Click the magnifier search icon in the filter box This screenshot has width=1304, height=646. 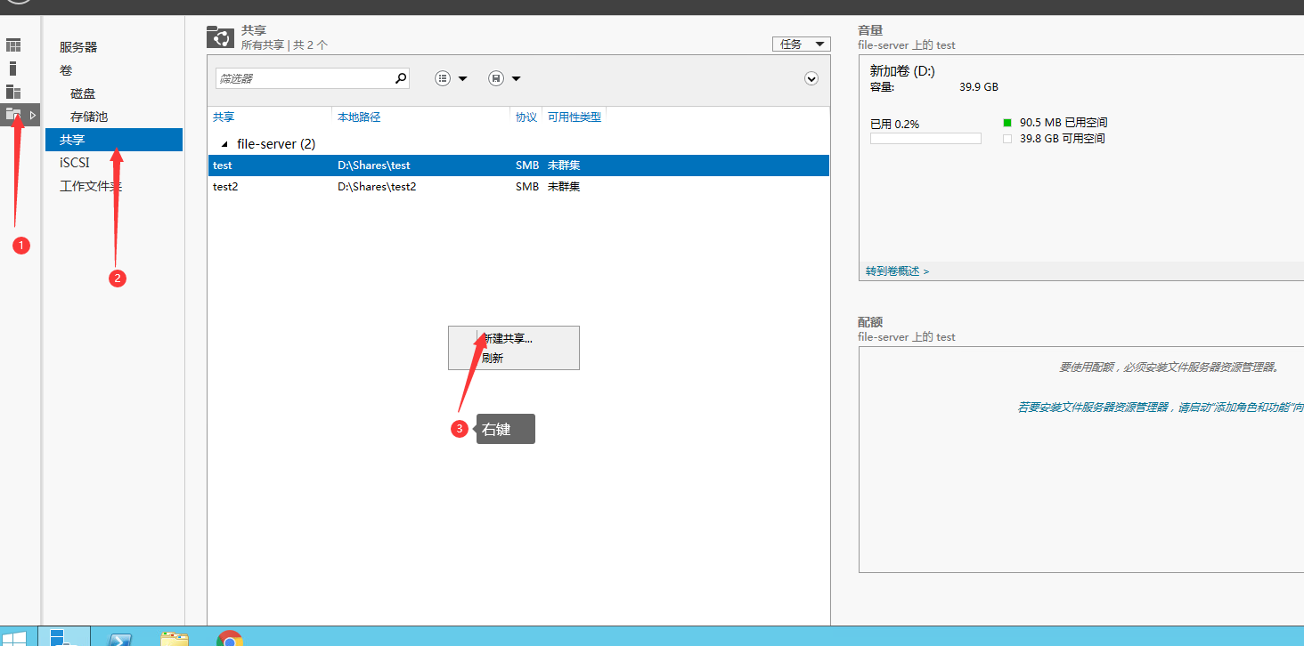[401, 78]
